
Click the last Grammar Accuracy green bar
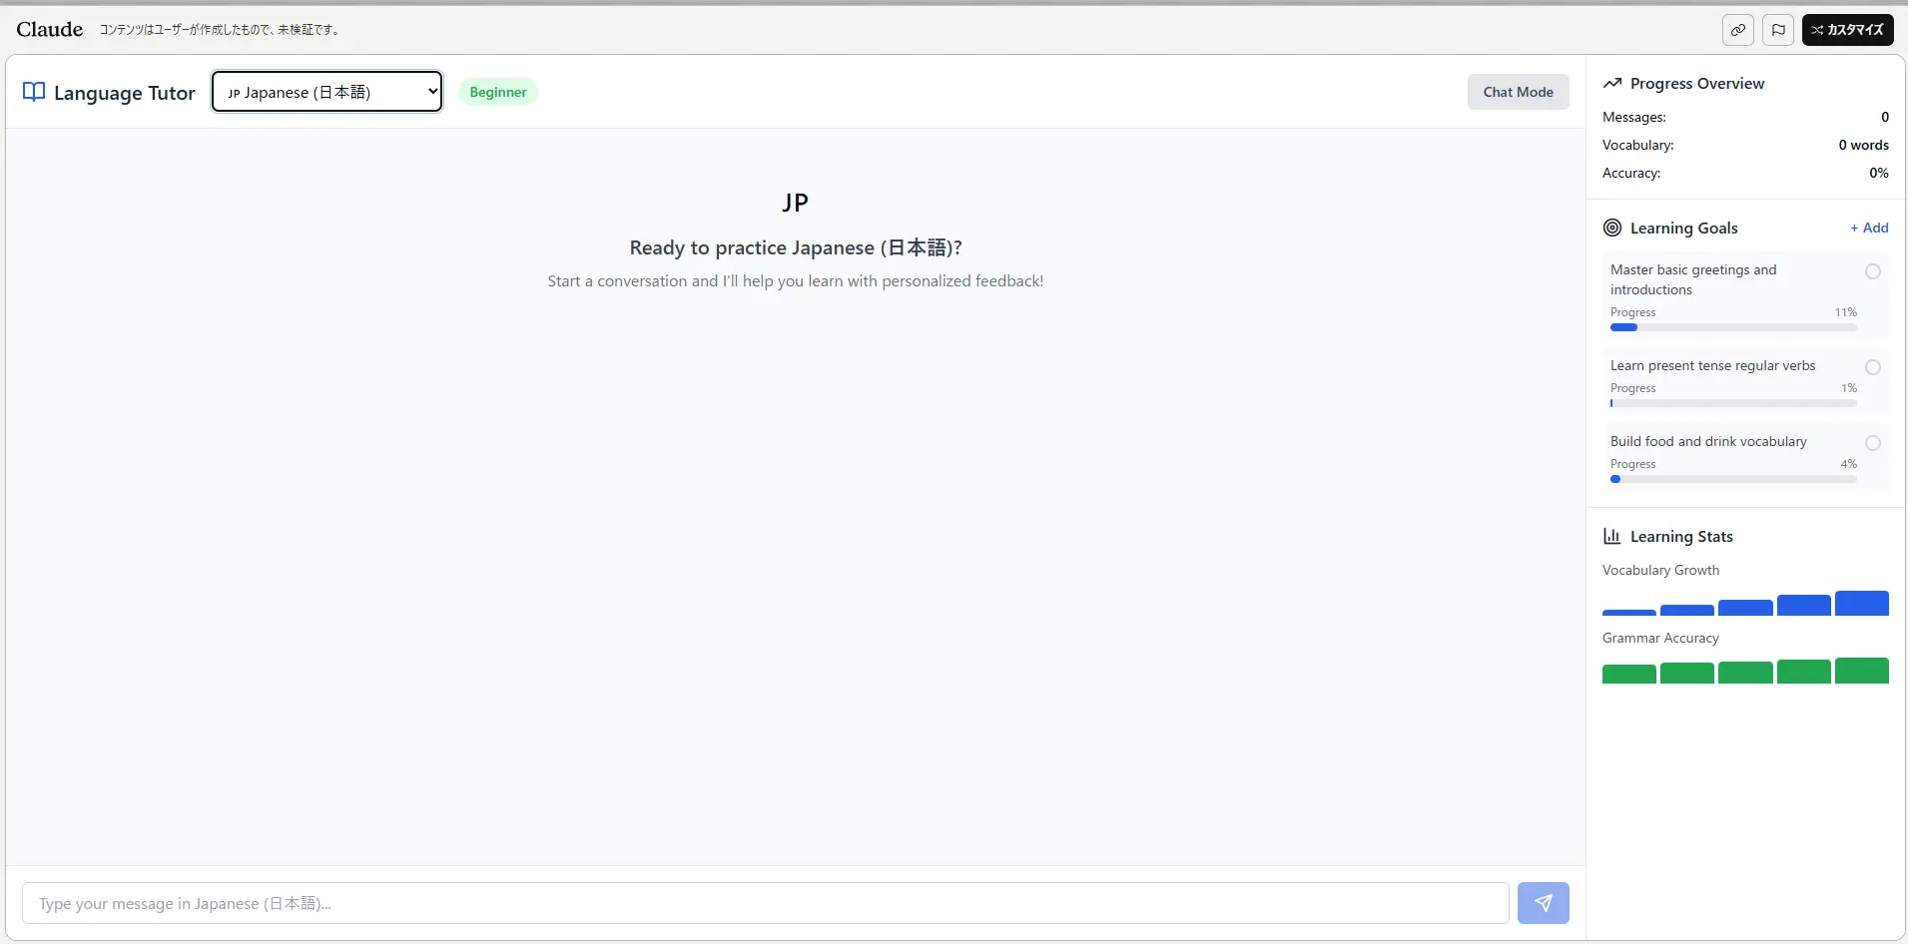point(1861,671)
